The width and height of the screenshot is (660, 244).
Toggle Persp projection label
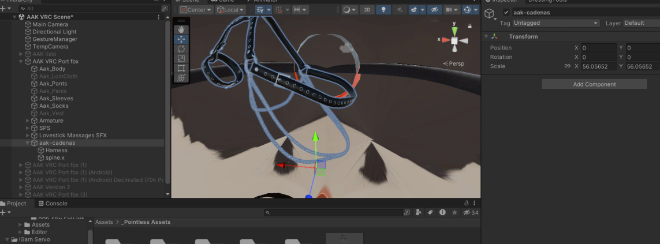[x=453, y=63]
